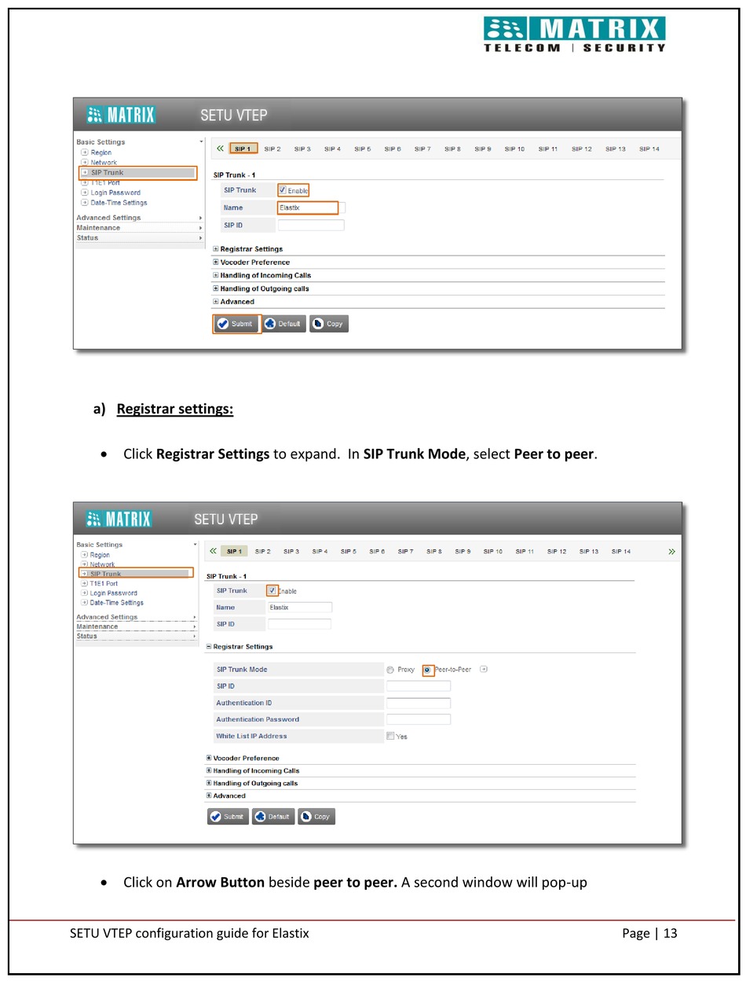Select the Peer-to-Peer radio button
The width and height of the screenshot is (746, 981).
[427, 670]
